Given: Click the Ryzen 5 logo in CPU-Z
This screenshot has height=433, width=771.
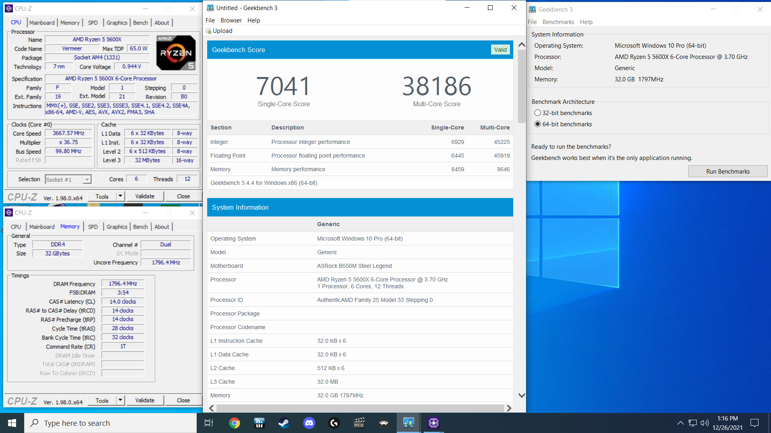Looking at the screenshot, I should pyautogui.click(x=176, y=53).
